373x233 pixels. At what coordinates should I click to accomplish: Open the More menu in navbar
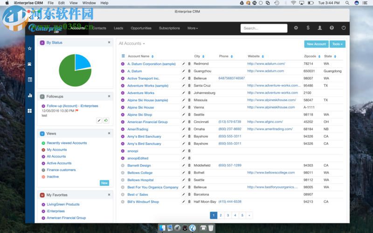(x=193, y=28)
